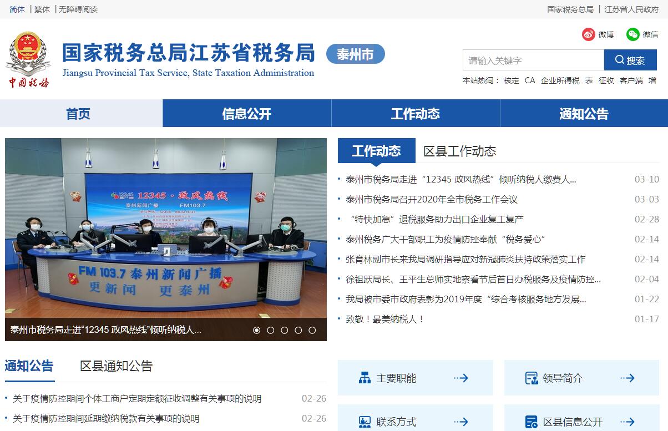
Task: Click the arrow beside 区县信息公开
Action: (x=627, y=422)
